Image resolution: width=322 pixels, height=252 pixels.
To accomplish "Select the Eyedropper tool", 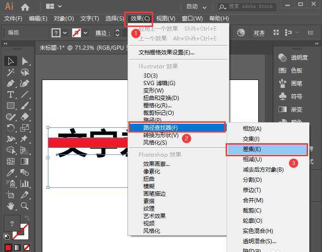I will coord(10,172).
